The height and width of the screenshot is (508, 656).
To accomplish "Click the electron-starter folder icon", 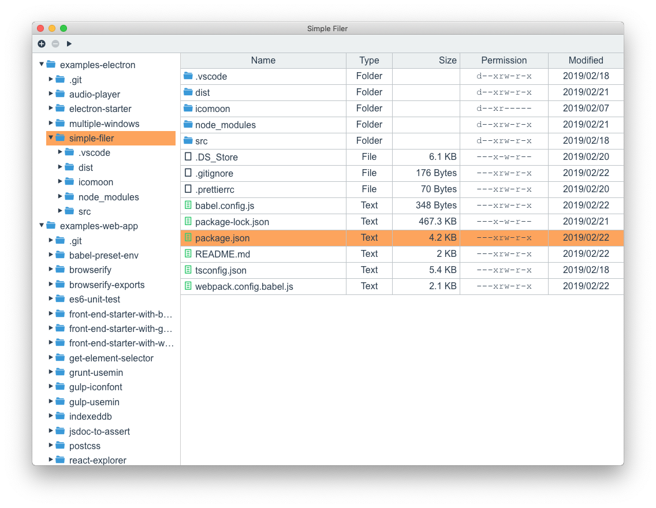I will [60, 109].
